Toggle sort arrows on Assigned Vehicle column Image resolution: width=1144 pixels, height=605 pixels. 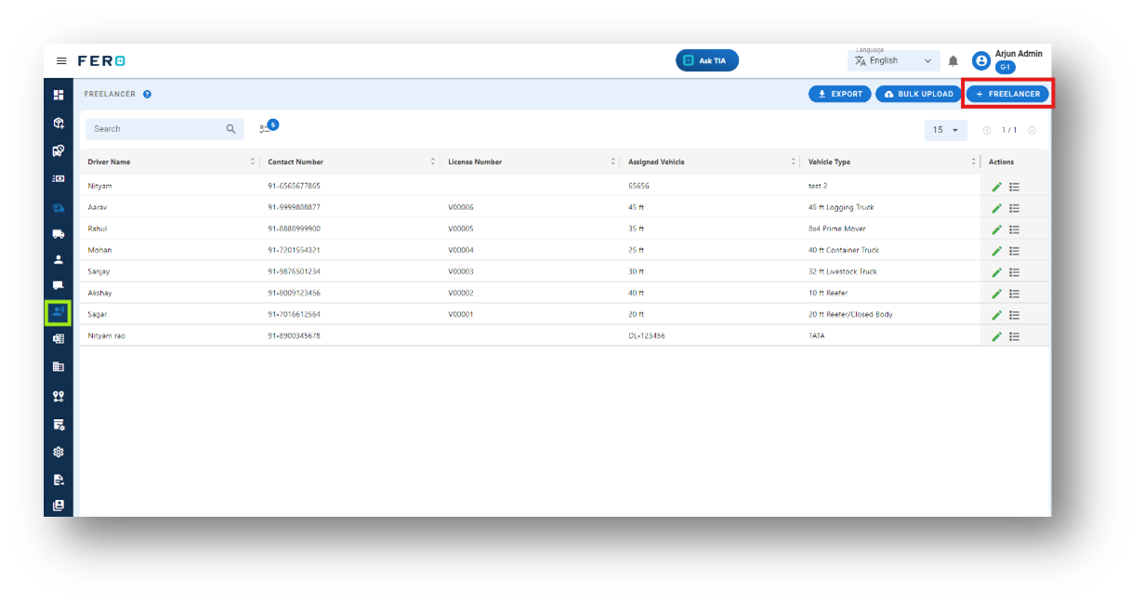794,162
